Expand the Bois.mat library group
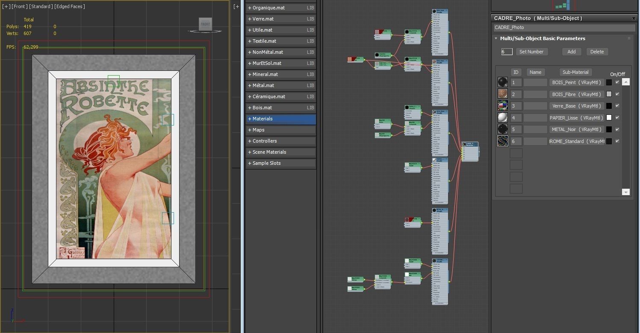The image size is (640, 333). 281,108
